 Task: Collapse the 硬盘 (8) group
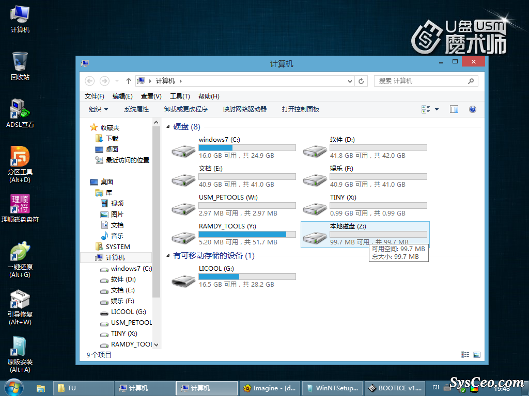tap(168, 127)
